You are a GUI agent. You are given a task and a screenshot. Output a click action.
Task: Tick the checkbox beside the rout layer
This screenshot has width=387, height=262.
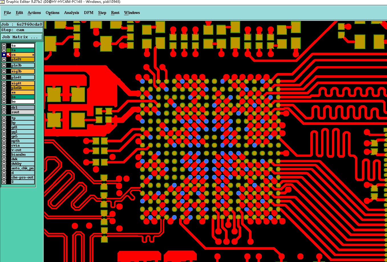coord(4,112)
